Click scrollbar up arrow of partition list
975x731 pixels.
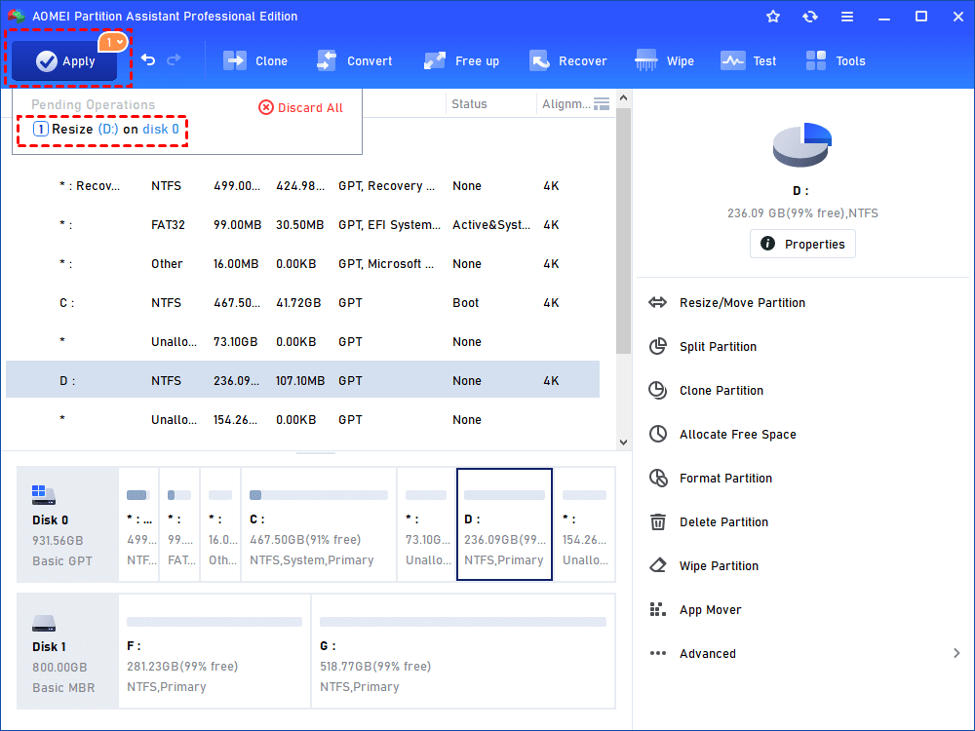(x=624, y=98)
